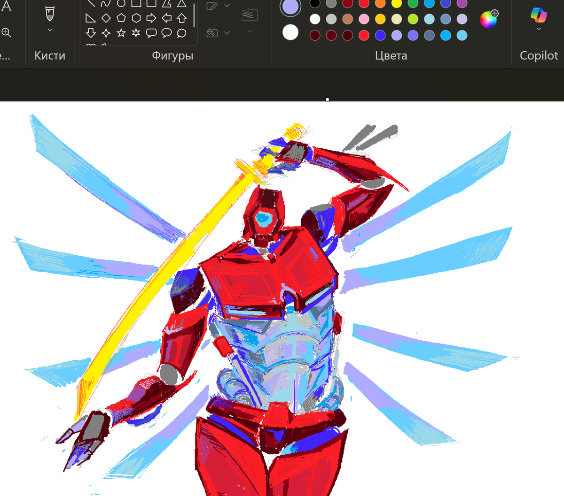Pick the yellow swatch from the palette
Viewport: 564px width, 496px height.
(x=396, y=4)
